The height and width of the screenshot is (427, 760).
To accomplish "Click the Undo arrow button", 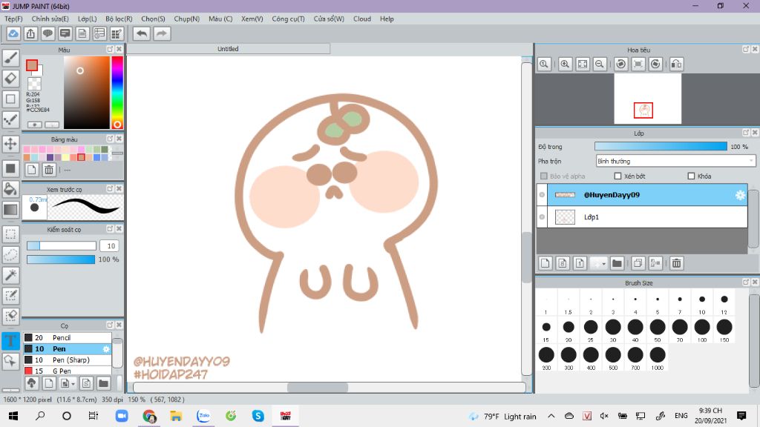I will pos(142,33).
